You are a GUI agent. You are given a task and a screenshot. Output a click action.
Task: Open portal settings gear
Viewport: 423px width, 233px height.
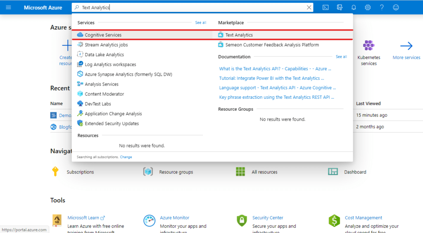coord(368,7)
